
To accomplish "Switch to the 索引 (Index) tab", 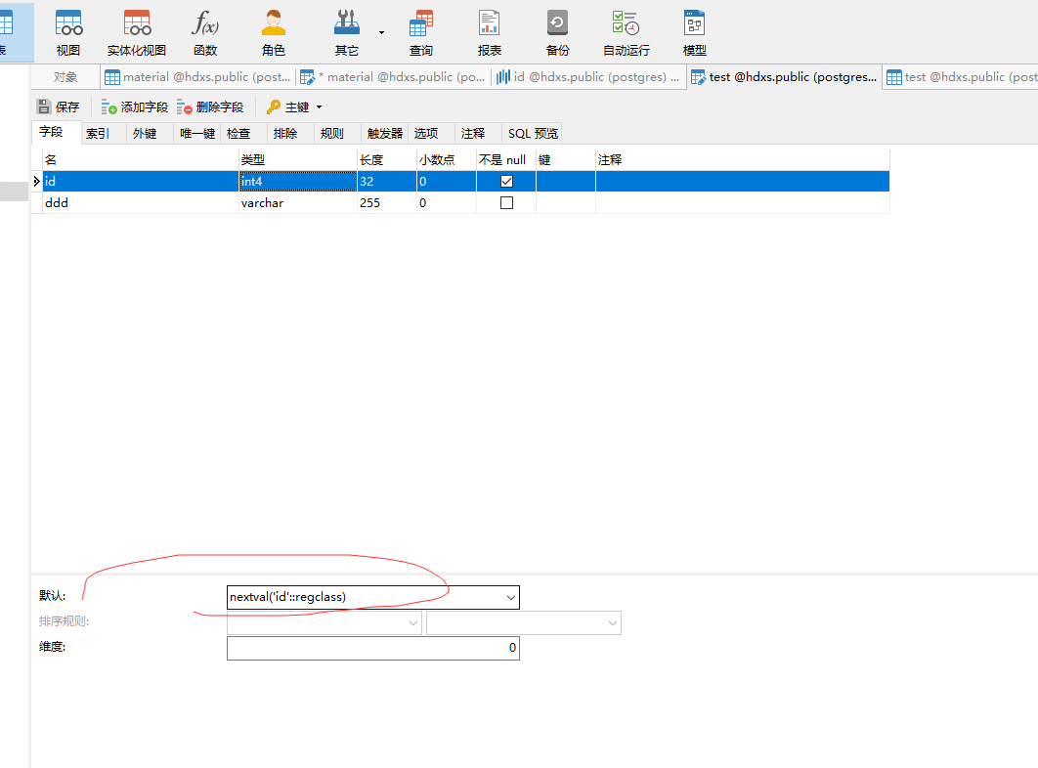I will coord(98,134).
